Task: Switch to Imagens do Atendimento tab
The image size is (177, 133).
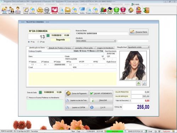Action: [105, 48]
